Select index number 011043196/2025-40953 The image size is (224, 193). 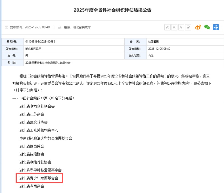click(40, 42)
